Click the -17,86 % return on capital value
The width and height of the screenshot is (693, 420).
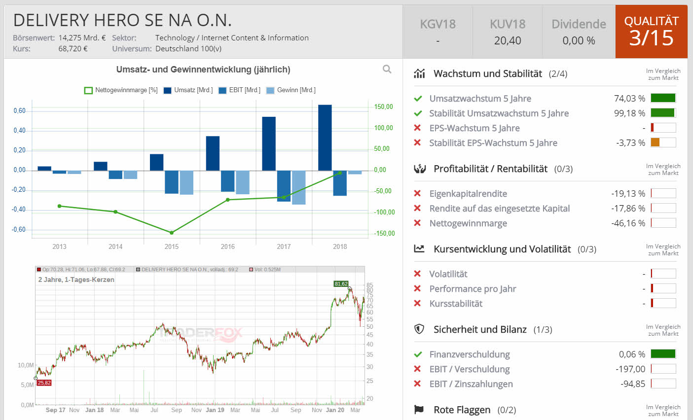(x=628, y=209)
